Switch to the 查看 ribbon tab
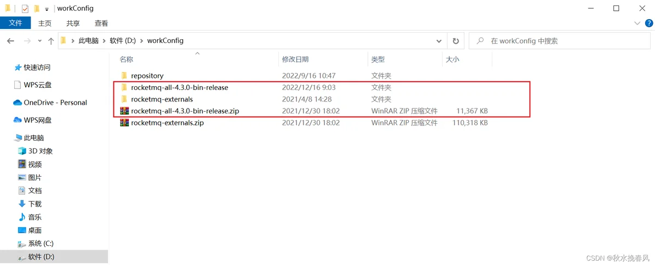 click(101, 23)
